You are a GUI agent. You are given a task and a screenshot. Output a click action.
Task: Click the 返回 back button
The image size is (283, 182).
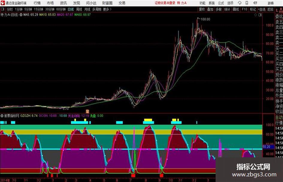[x=270, y=9]
